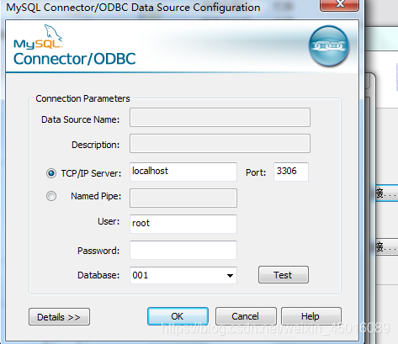The height and width of the screenshot is (344, 398).
Task: Confirm with the OK button
Action: (x=178, y=316)
